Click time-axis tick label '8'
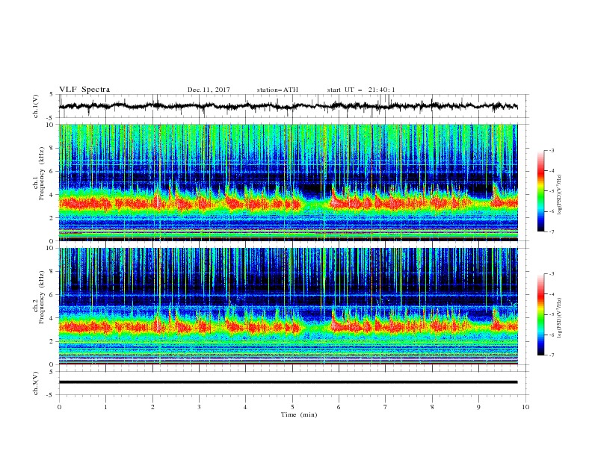 coord(432,407)
